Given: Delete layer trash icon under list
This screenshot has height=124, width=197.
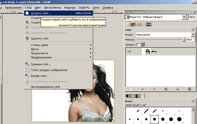Looking at the screenshot, I should [x=190, y=89].
